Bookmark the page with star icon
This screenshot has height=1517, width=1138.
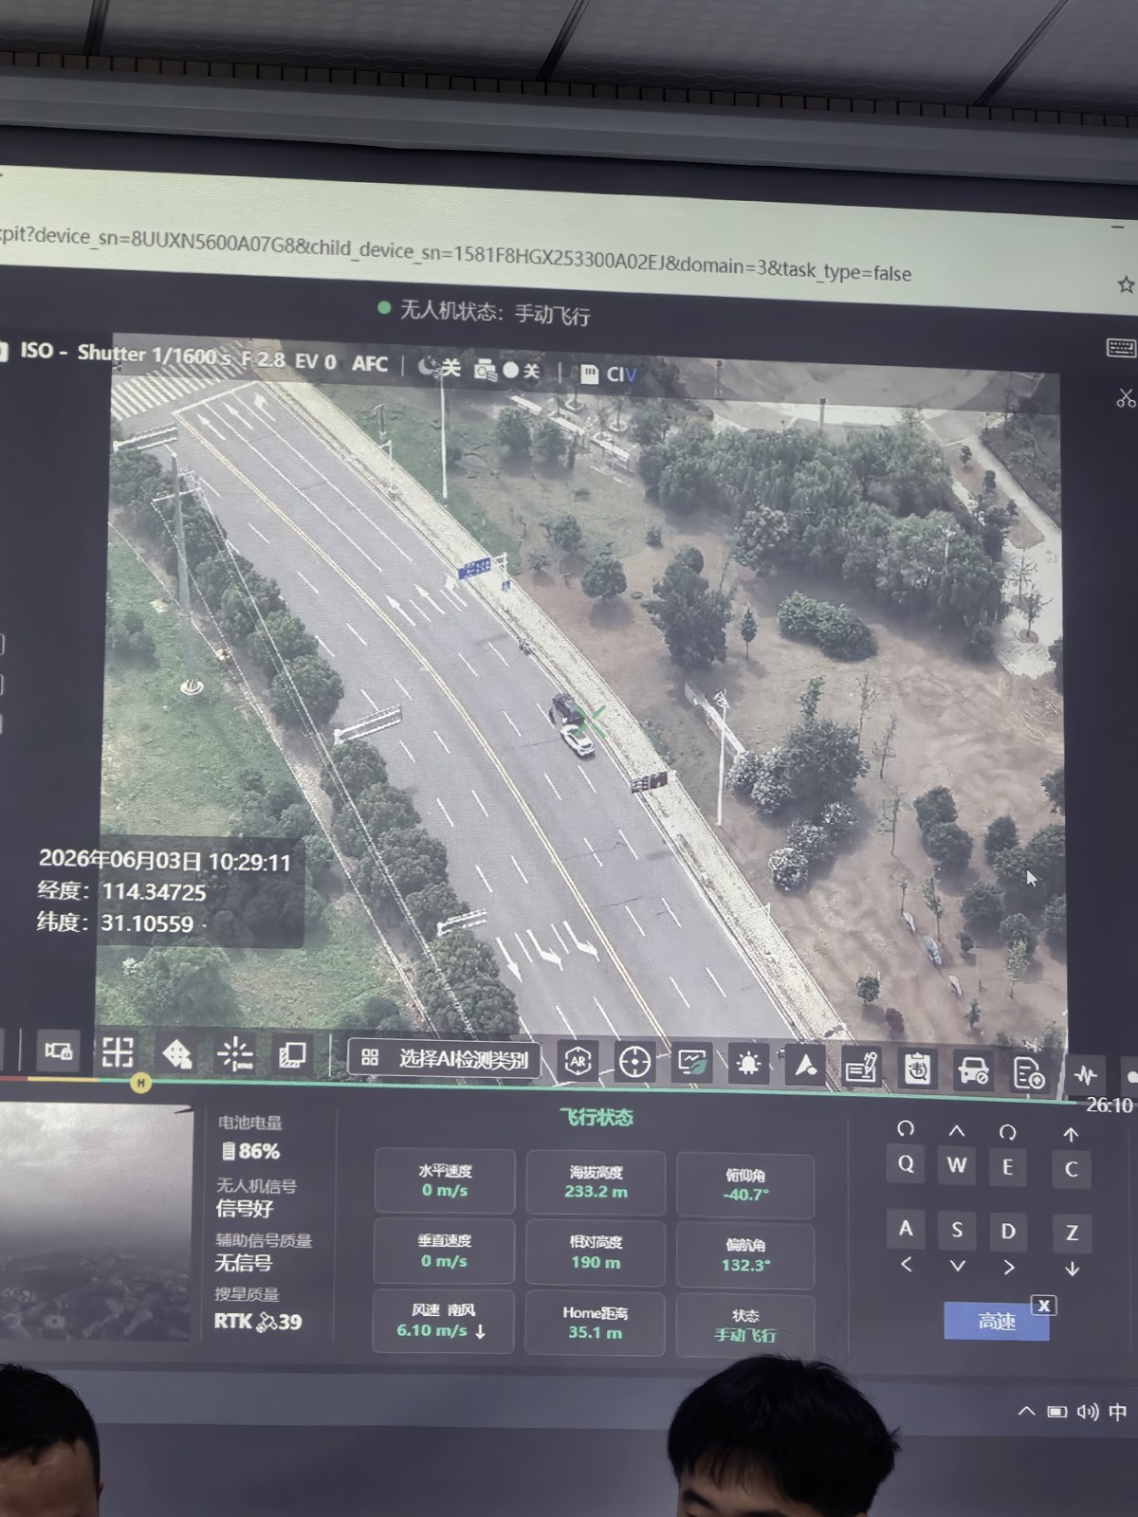(1126, 284)
